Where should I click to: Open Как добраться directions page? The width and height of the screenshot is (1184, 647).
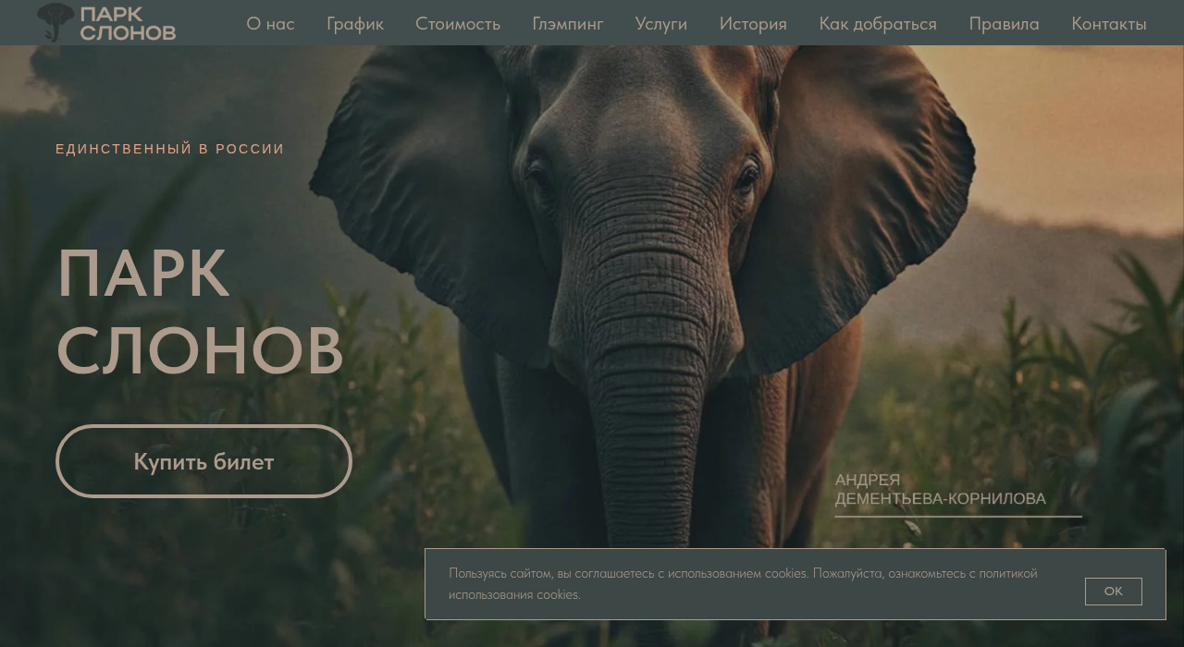pos(878,24)
